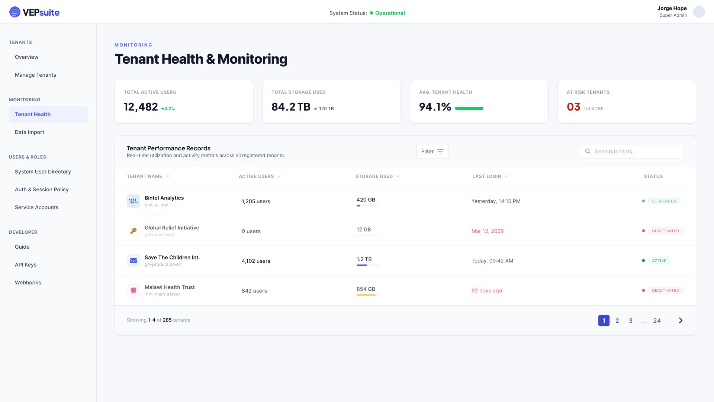
Task: Go to page 2
Action: (617, 320)
